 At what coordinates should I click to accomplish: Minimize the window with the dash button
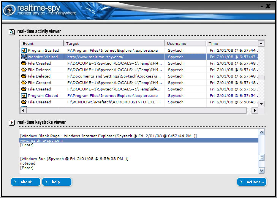pyautogui.click(x=262, y=7)
